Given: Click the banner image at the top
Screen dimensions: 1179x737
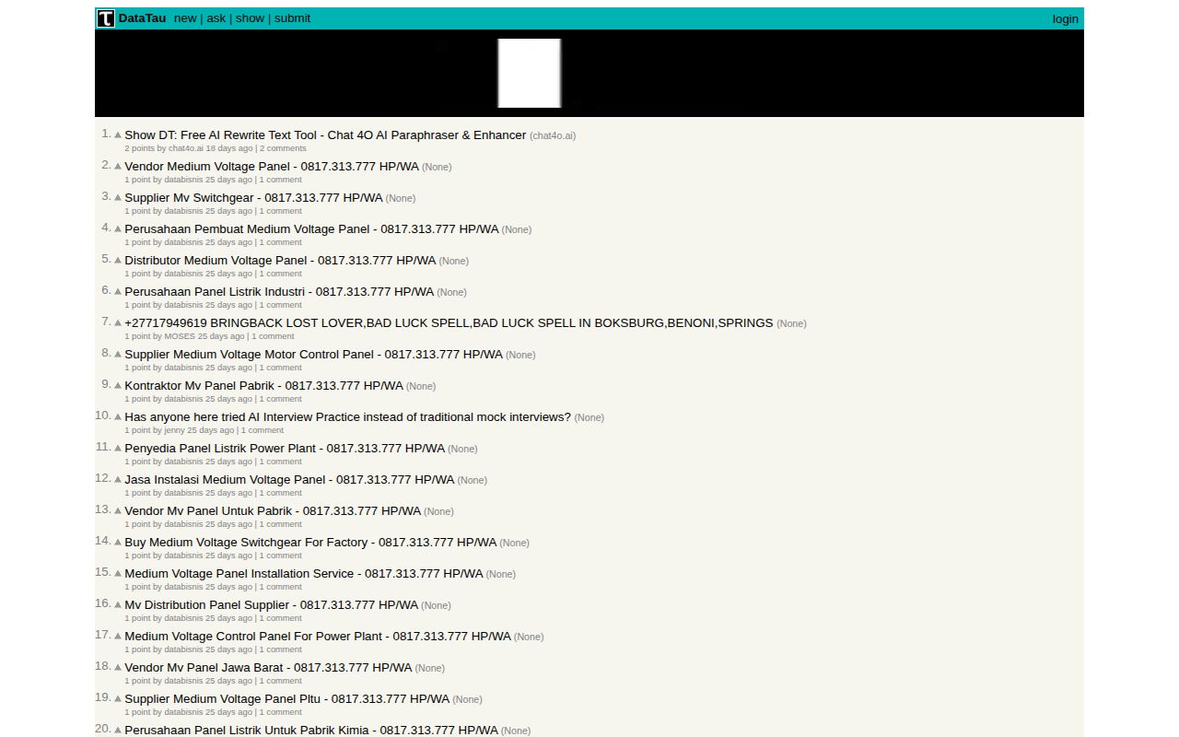Looking at the screenshot, I should coord(530,73).
